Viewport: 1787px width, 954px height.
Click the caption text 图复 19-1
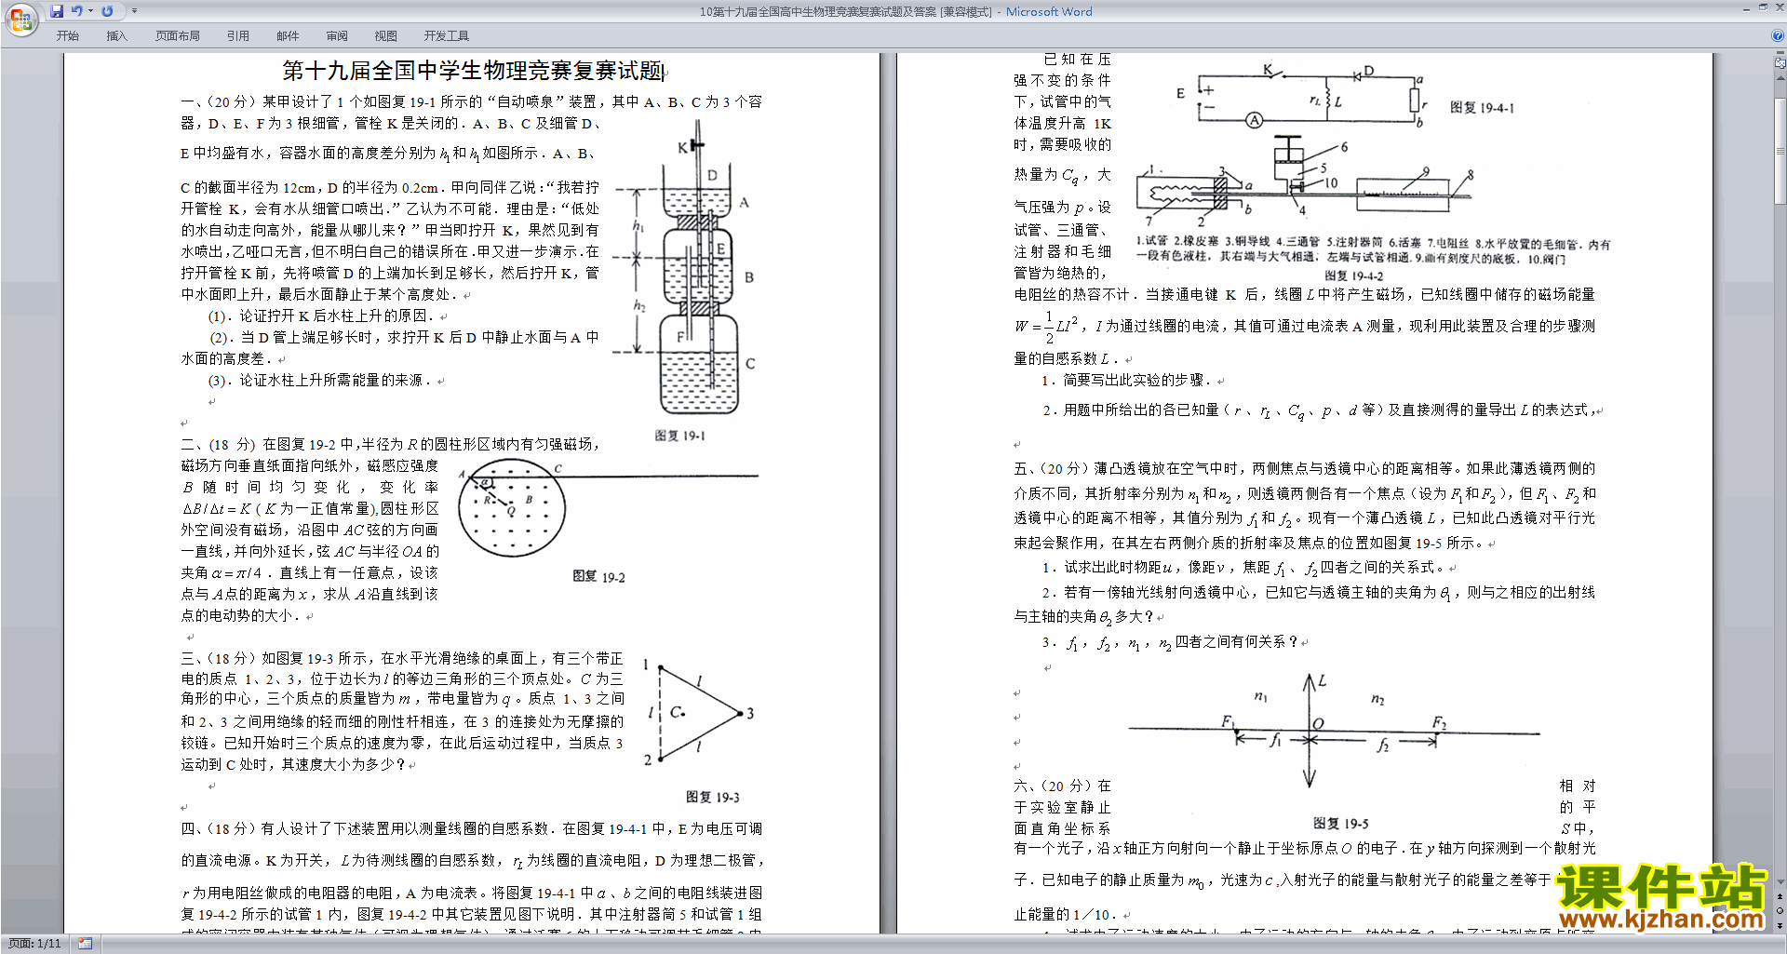[679, 436]
